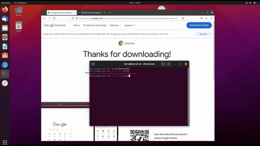Open Activities overview
Screen dimensions: 260x146
tap(6, 3)
